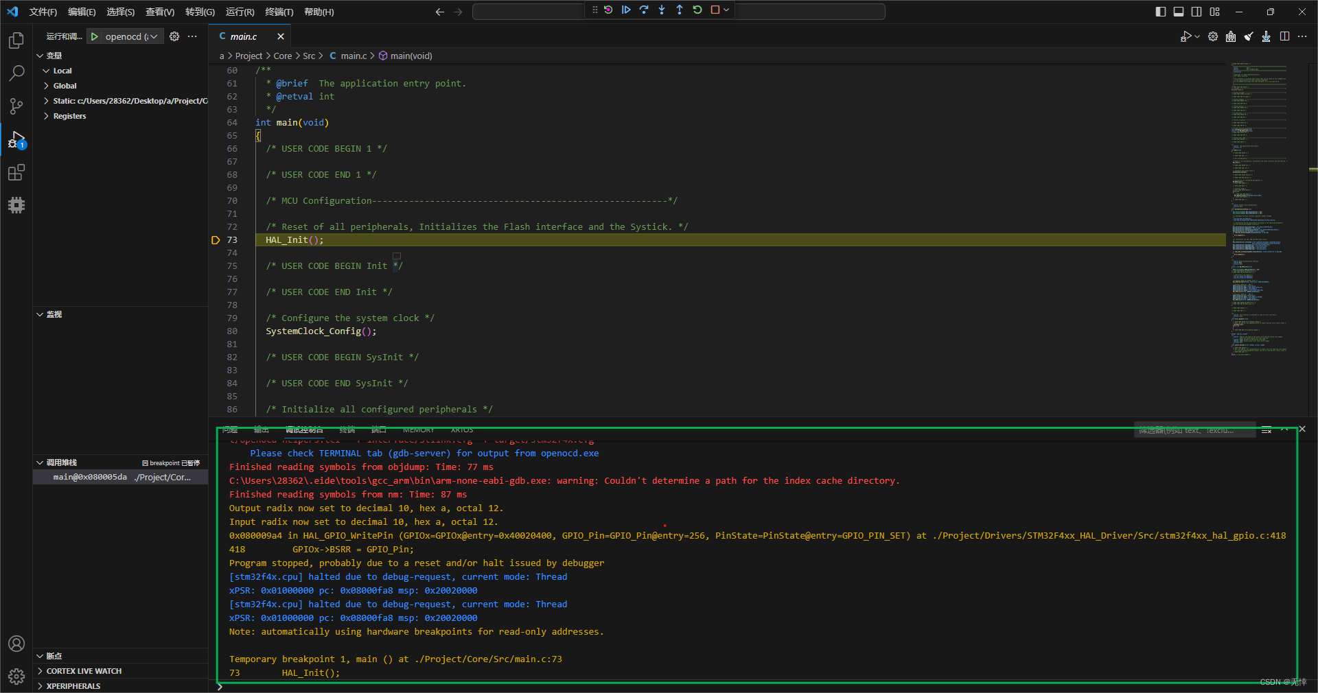The width and height of the screenshot is (1318, 693).
Task: Open the Search view in activity bar
Action: tap(16, 73)
